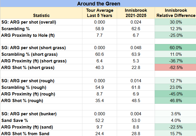196x136 pixels.
Task: Click the 0.048 short grass SG value
Action: (136, 47)
